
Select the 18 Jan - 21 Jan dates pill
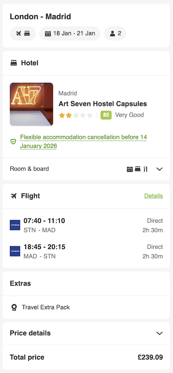(x=70, y=33)
